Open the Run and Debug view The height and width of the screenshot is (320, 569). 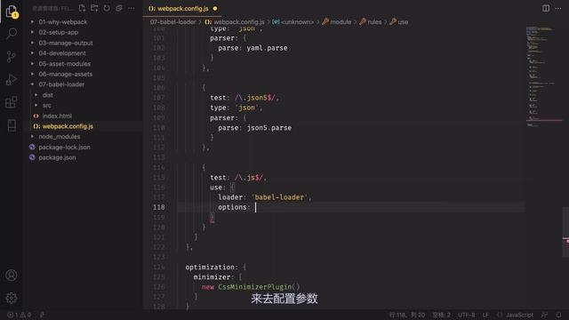12,79
